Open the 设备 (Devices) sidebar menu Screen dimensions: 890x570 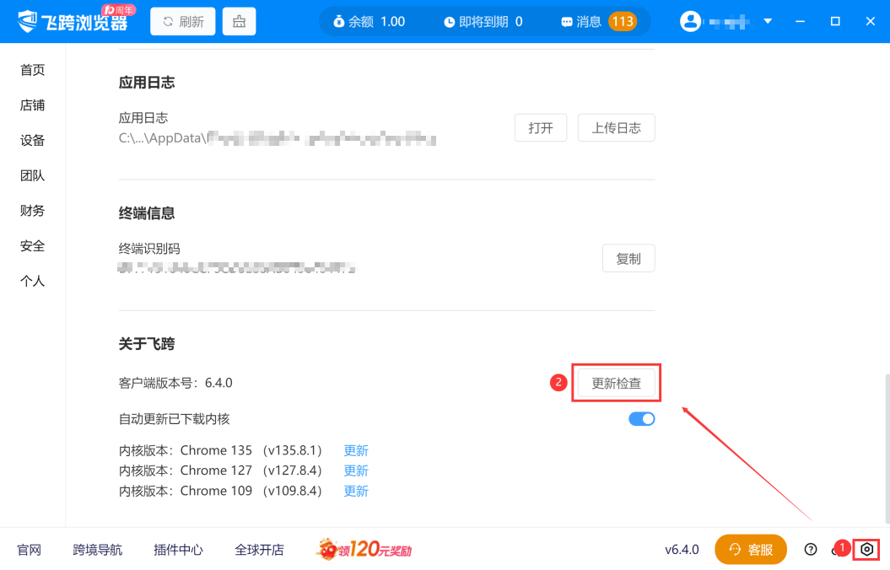pos(32,141)
